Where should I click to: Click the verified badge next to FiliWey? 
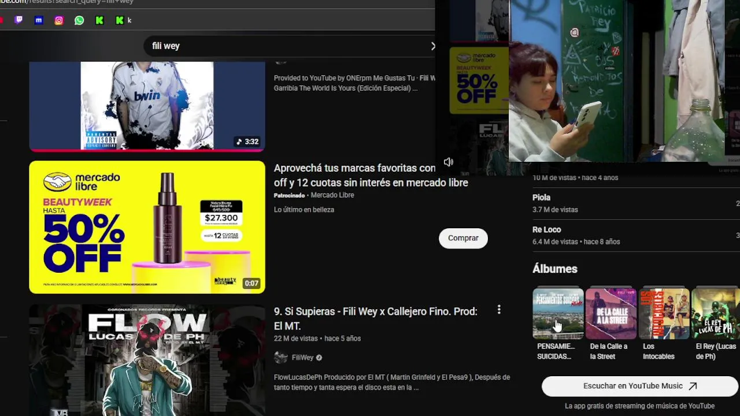[x=319, y=358]
